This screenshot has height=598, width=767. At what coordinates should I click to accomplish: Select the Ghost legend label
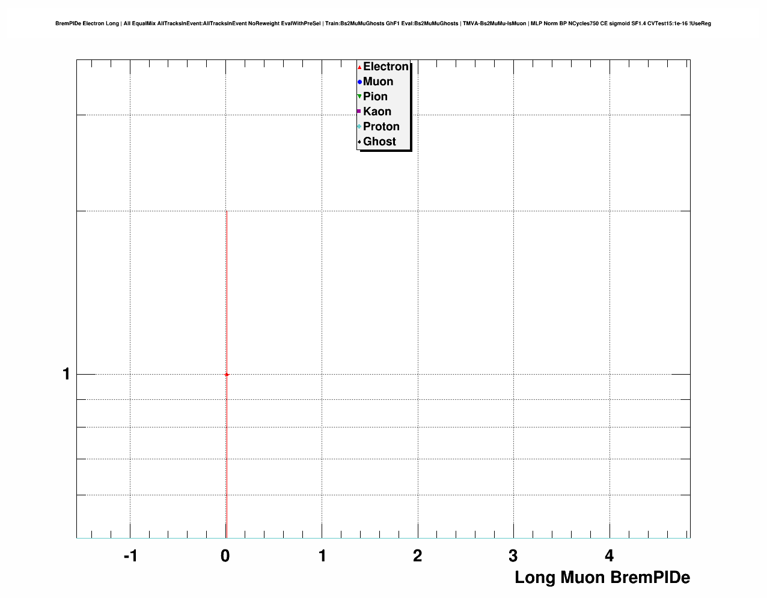coord(379,142)
